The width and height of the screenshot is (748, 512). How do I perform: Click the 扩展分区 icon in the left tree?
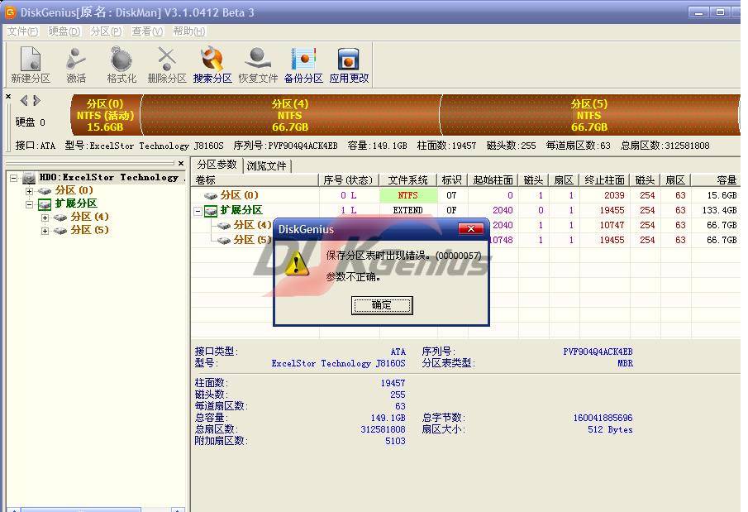click(x=45, y=204)
